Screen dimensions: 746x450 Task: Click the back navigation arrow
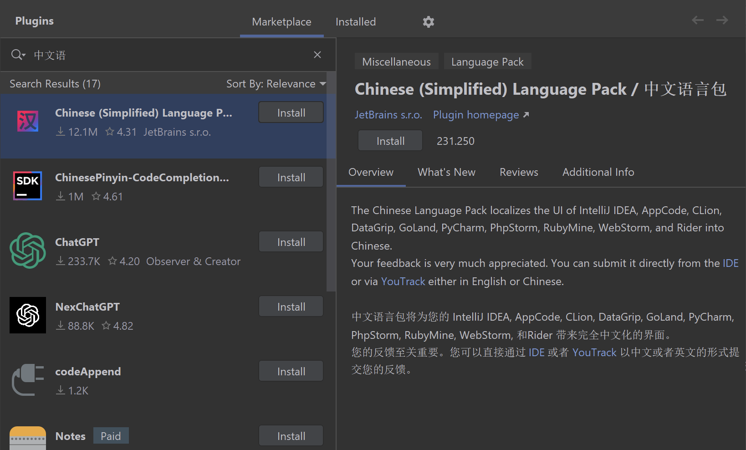click(x=697, y=20)
